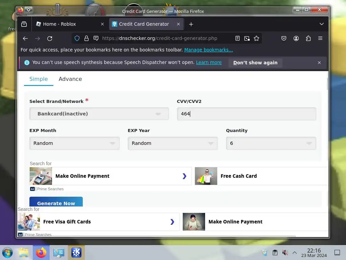This screenshot has width=346, height=260.
Task: Click the window pin icon in title bar
Action: click(29, 10)
